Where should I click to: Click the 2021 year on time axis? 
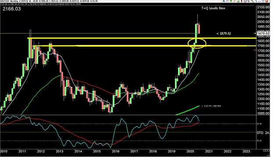209,151
